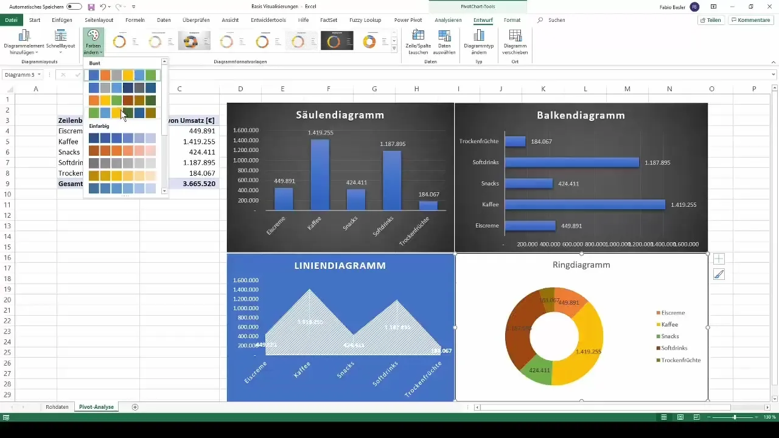The height and width of the screenshot is (438, 779).
Task: Expand the chart styles gallery More arrow
Action: click(394, 49)
